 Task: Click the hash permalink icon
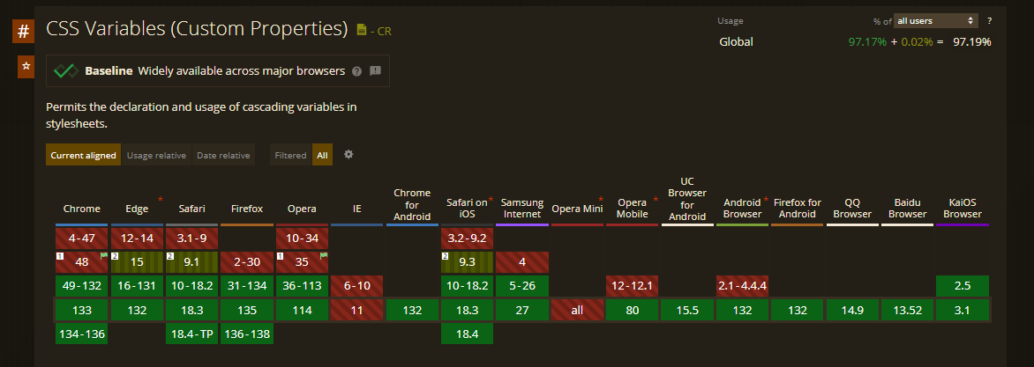23,31
